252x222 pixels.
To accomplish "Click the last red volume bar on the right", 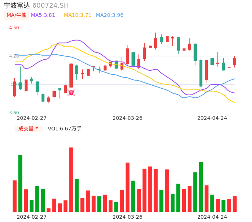I will [235, 204].
